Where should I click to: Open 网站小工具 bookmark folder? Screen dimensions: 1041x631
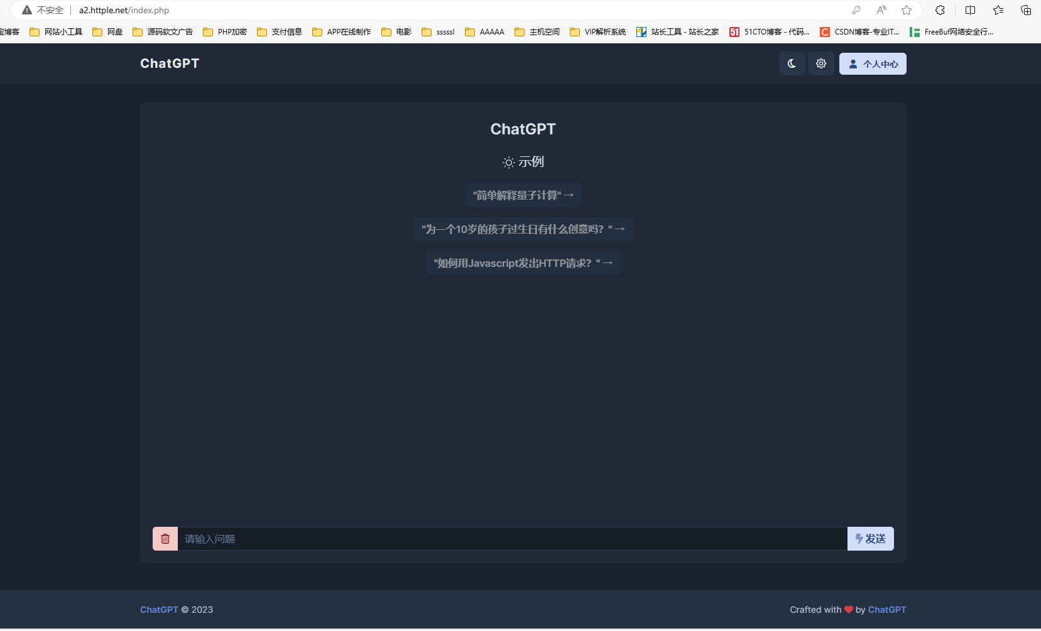point(56,32)
